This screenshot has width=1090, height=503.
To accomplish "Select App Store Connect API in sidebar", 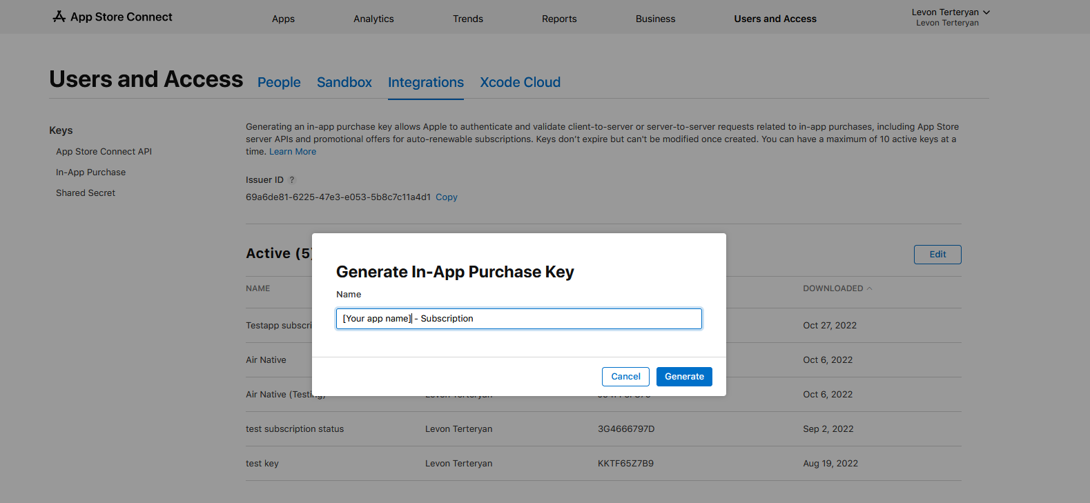I will pyautogui.click(x=104, y=152).
